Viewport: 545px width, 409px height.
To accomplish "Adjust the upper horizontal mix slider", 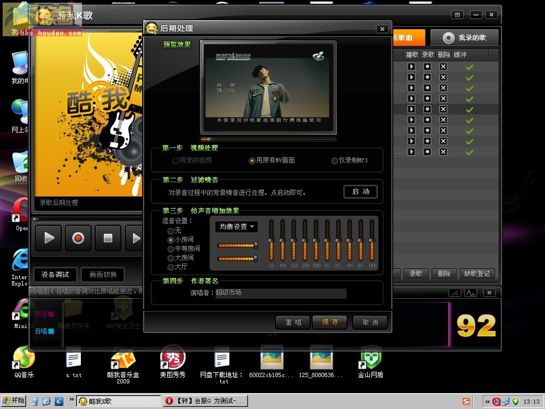I will pyautogui.click(x=237, y=246).
